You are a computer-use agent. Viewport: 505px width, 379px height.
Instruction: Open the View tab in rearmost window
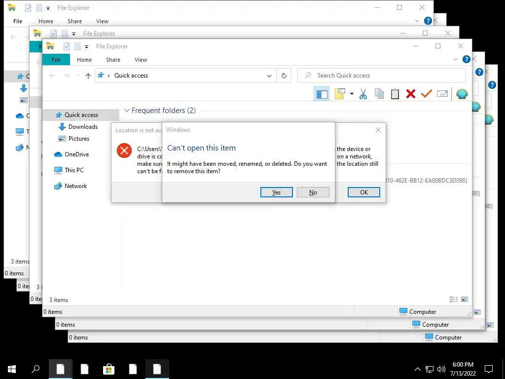(x=102, y=21)
